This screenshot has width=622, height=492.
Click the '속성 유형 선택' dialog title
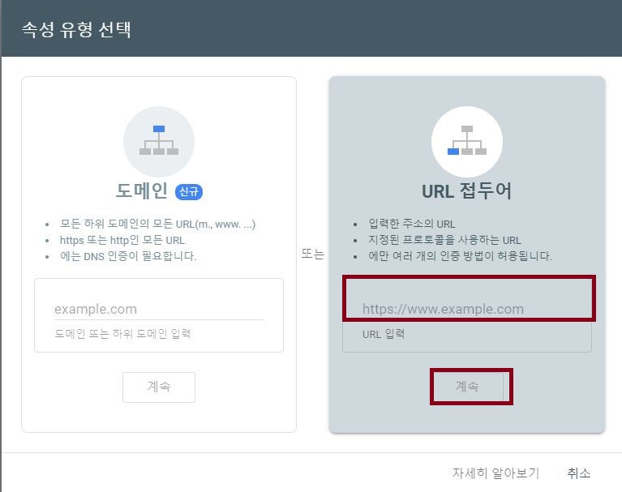(x=76, y=29)
